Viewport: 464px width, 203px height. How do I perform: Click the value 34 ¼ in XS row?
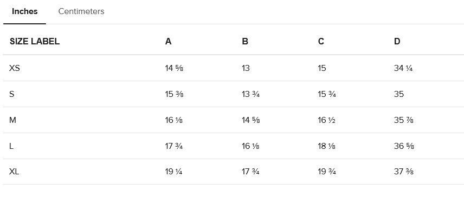pyautogui.click(x=403, y=68)
